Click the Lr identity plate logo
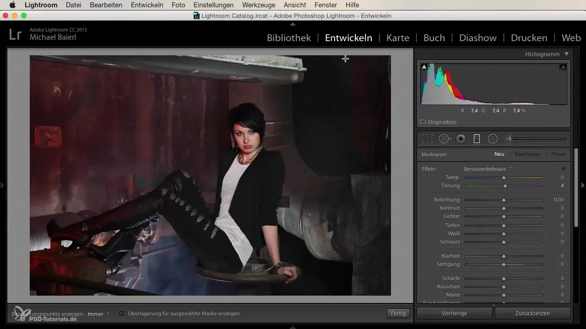Viewport: 586px width, 329px height. coord(15,34)
